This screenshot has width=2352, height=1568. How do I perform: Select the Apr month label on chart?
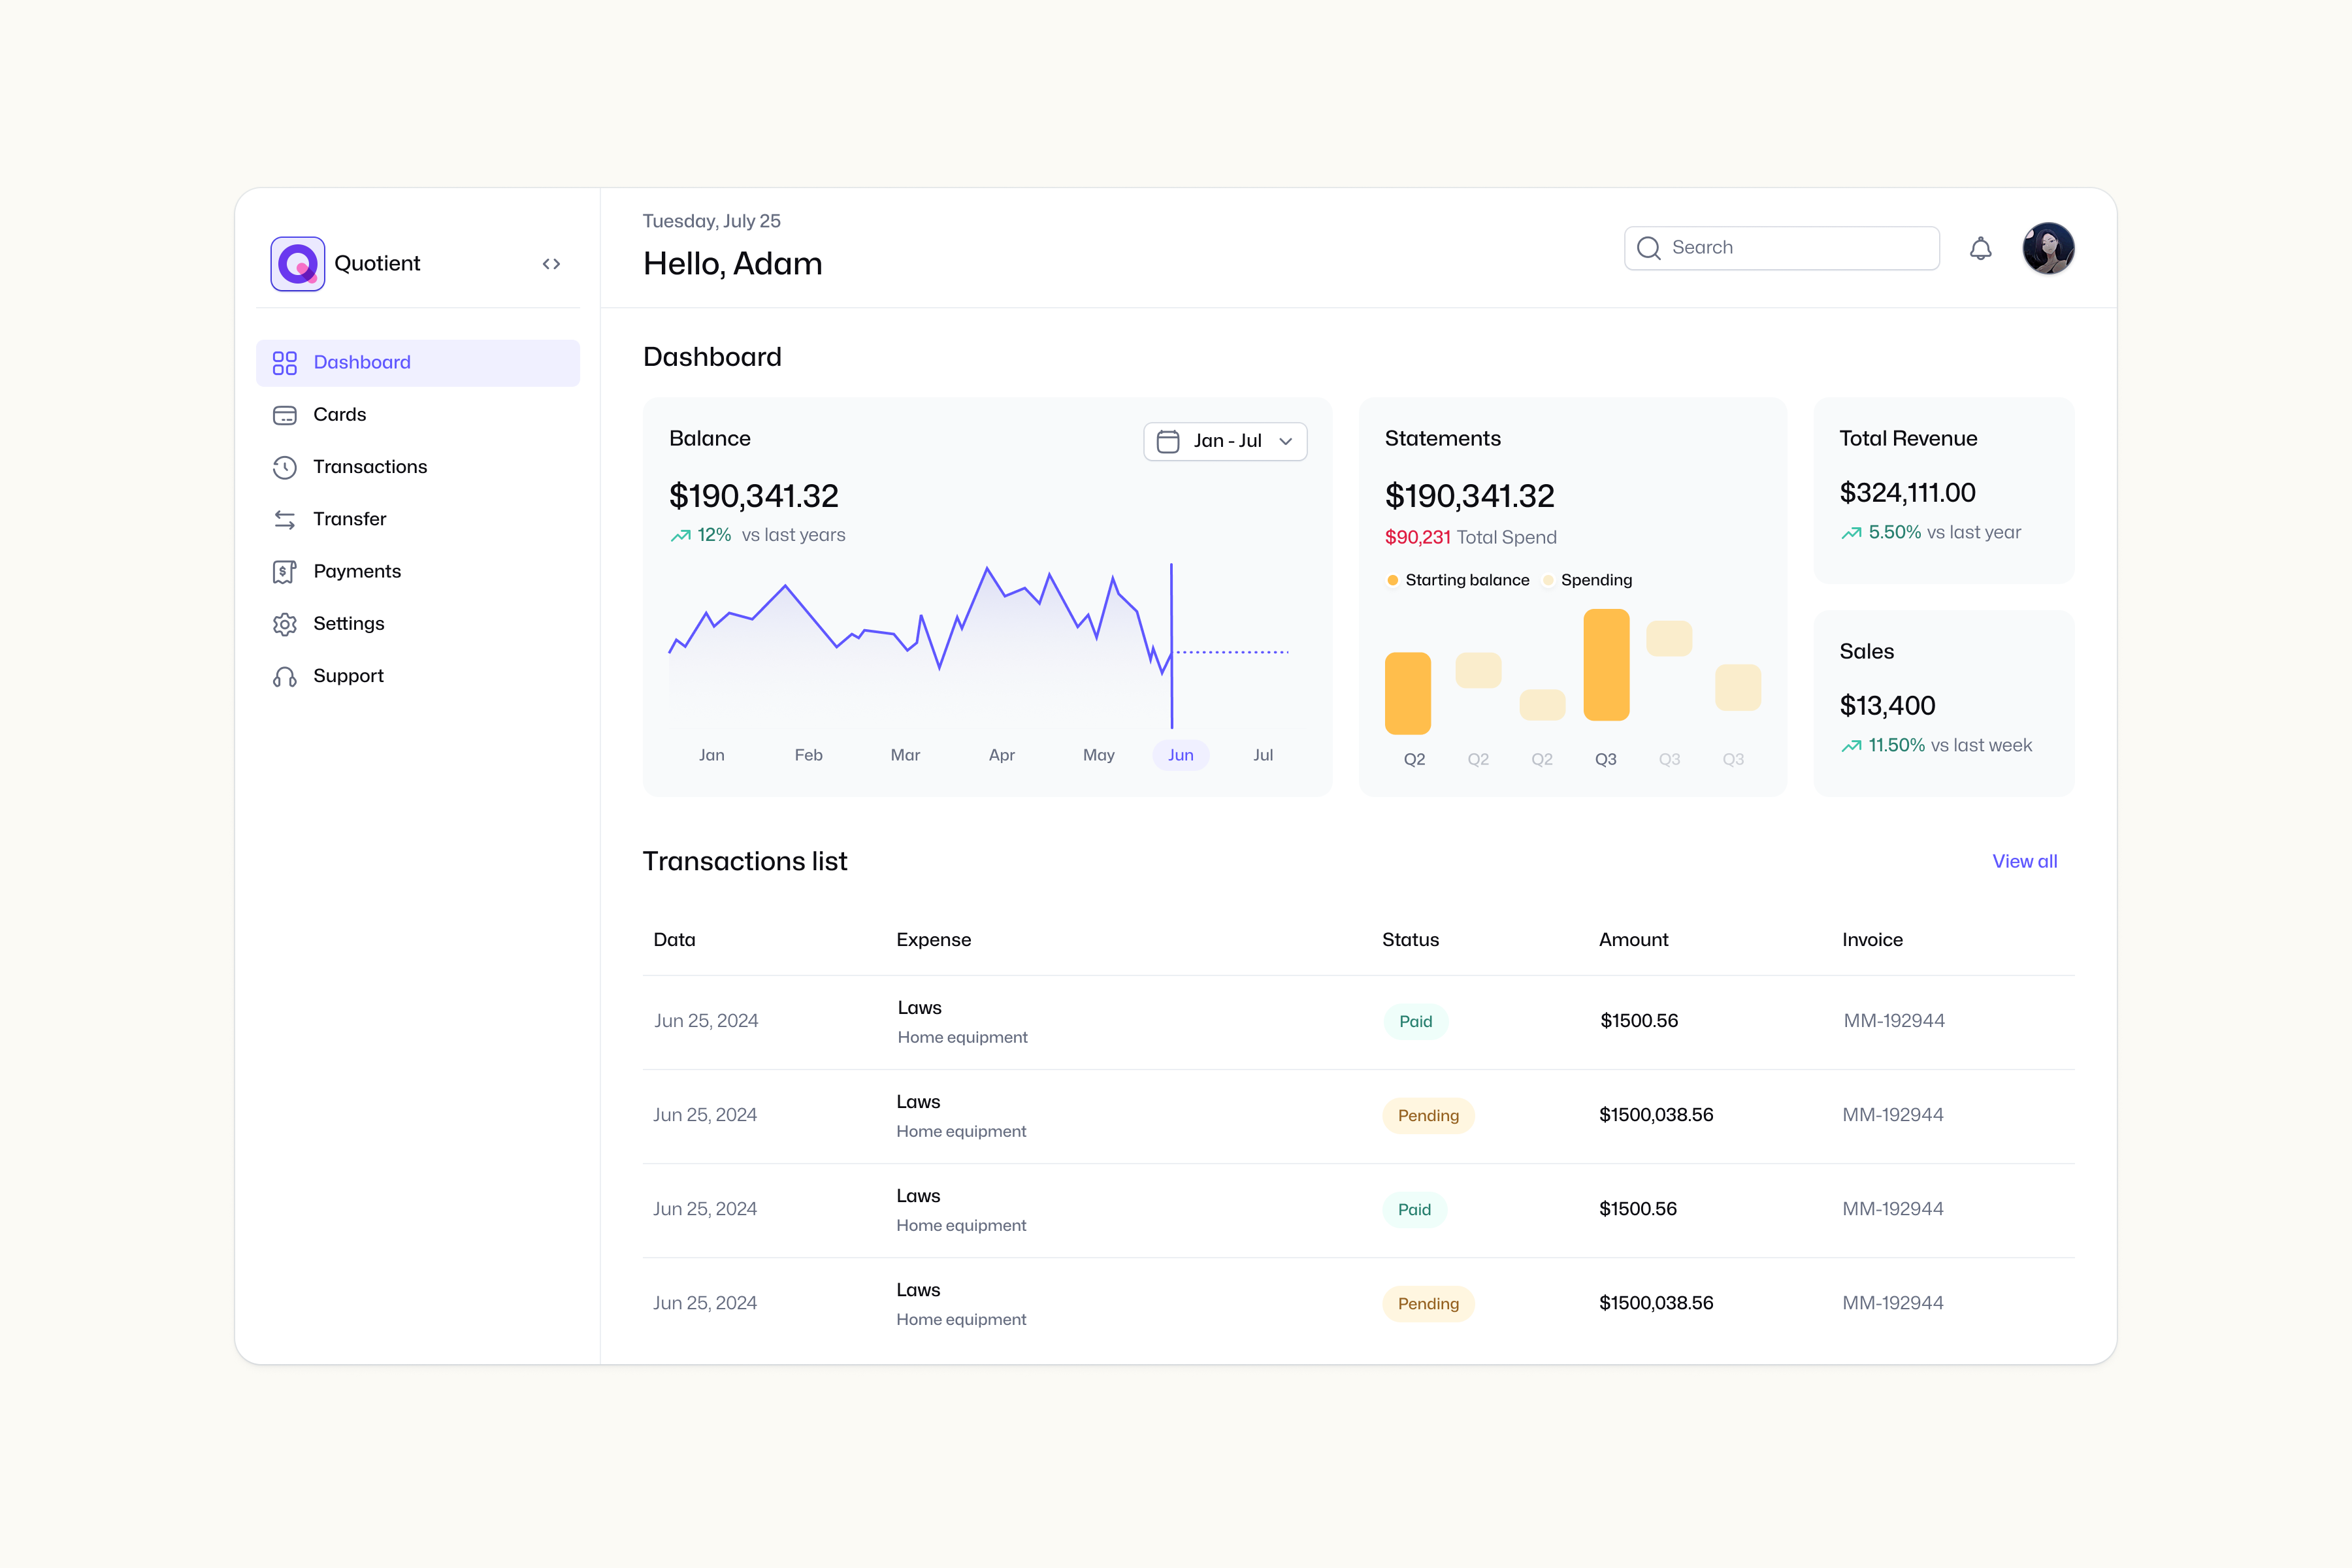pyautogui.click(x=1002, y=755)
